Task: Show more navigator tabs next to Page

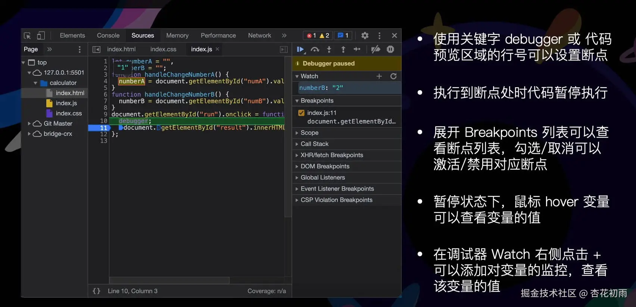Action: click(x=49, y=49)
